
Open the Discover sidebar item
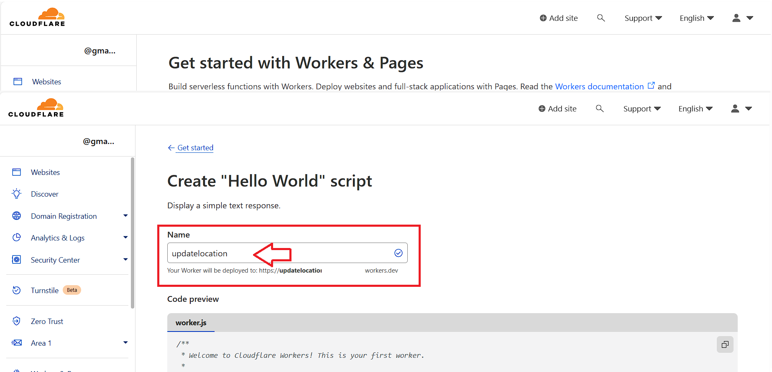45,194
